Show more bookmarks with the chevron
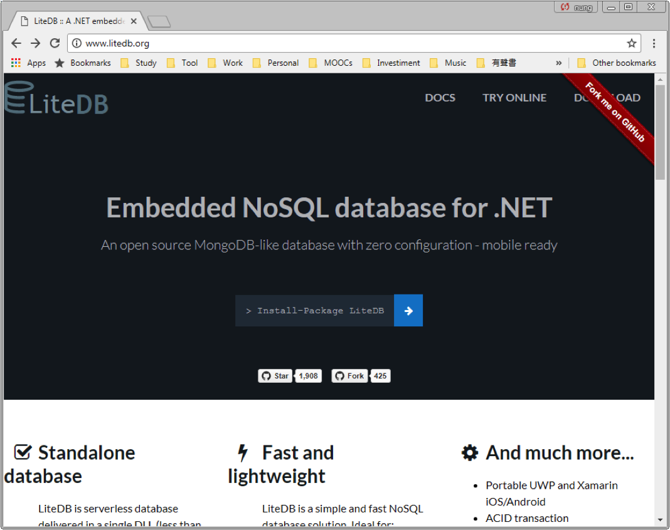Viewport: 670px width, 530px height. coord(558,63)
